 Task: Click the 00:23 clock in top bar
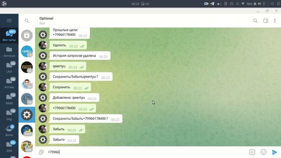135,4
